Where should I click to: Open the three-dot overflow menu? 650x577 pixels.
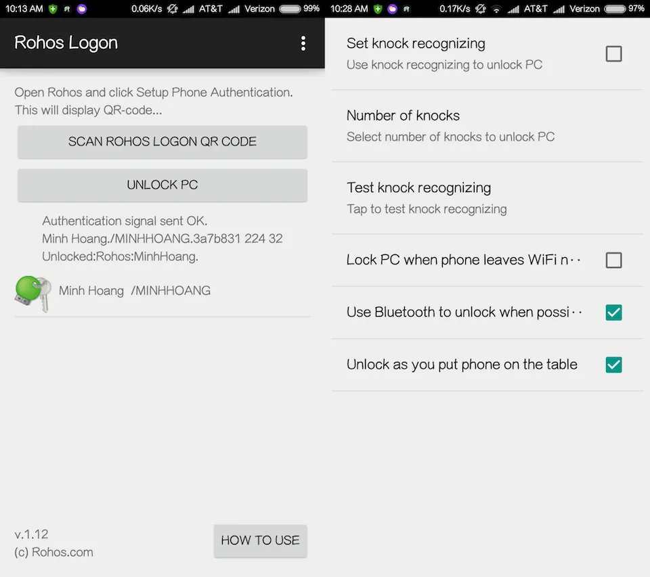[303, 43]
